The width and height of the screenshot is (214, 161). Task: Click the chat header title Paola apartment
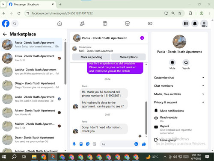[104, 38]
